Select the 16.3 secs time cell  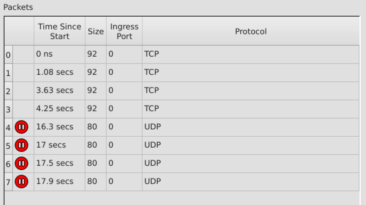59,127
